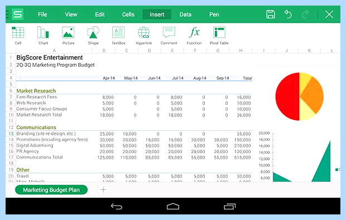Click the 16,000 Firm Research total
This screenshot has height=220, width=346.
point(244,97)
